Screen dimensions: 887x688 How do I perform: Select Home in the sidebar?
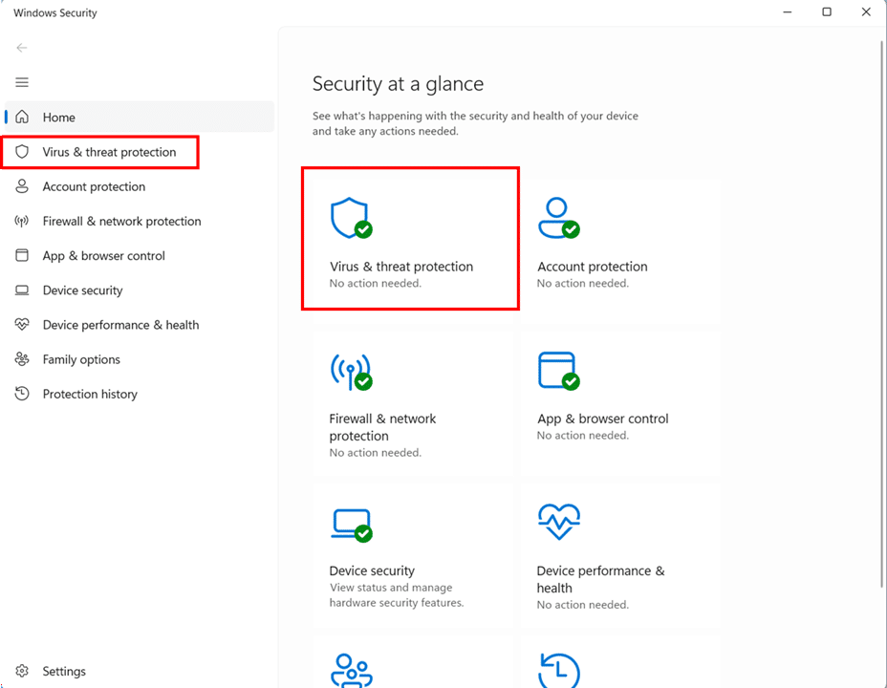(58, 118)
